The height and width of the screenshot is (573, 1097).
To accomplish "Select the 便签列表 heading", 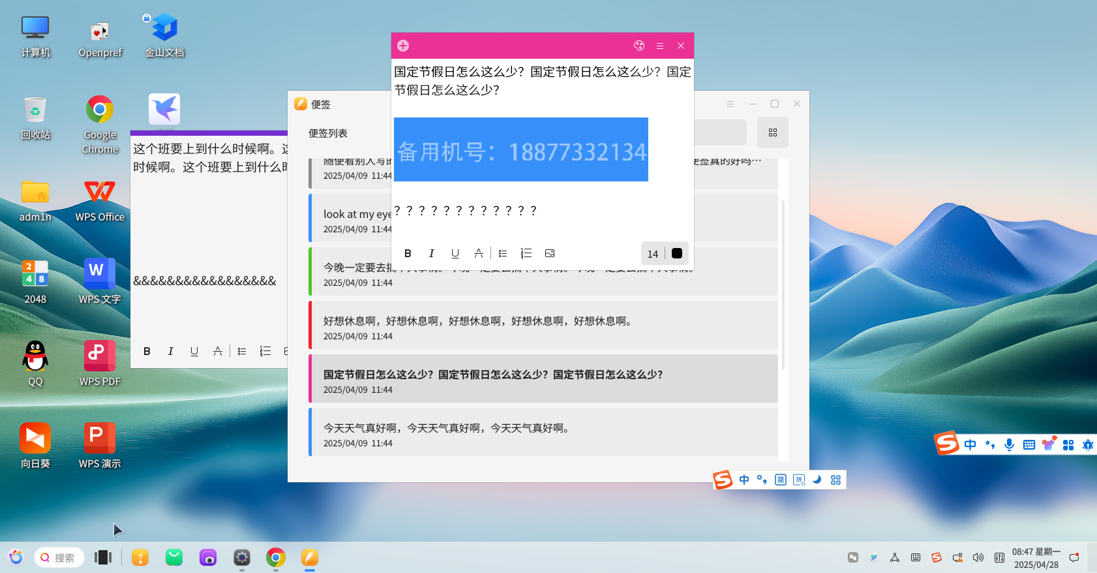I will pos(328,133).
